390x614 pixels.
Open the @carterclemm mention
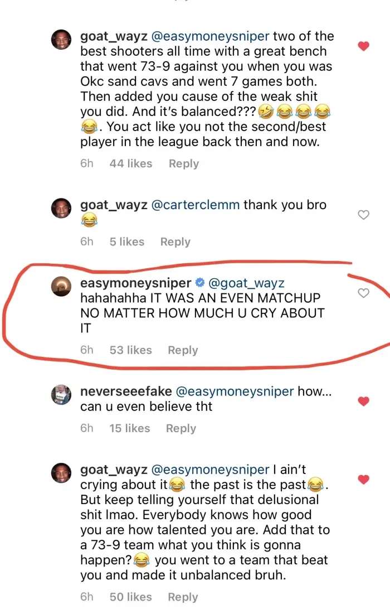[x=196, y=205]
